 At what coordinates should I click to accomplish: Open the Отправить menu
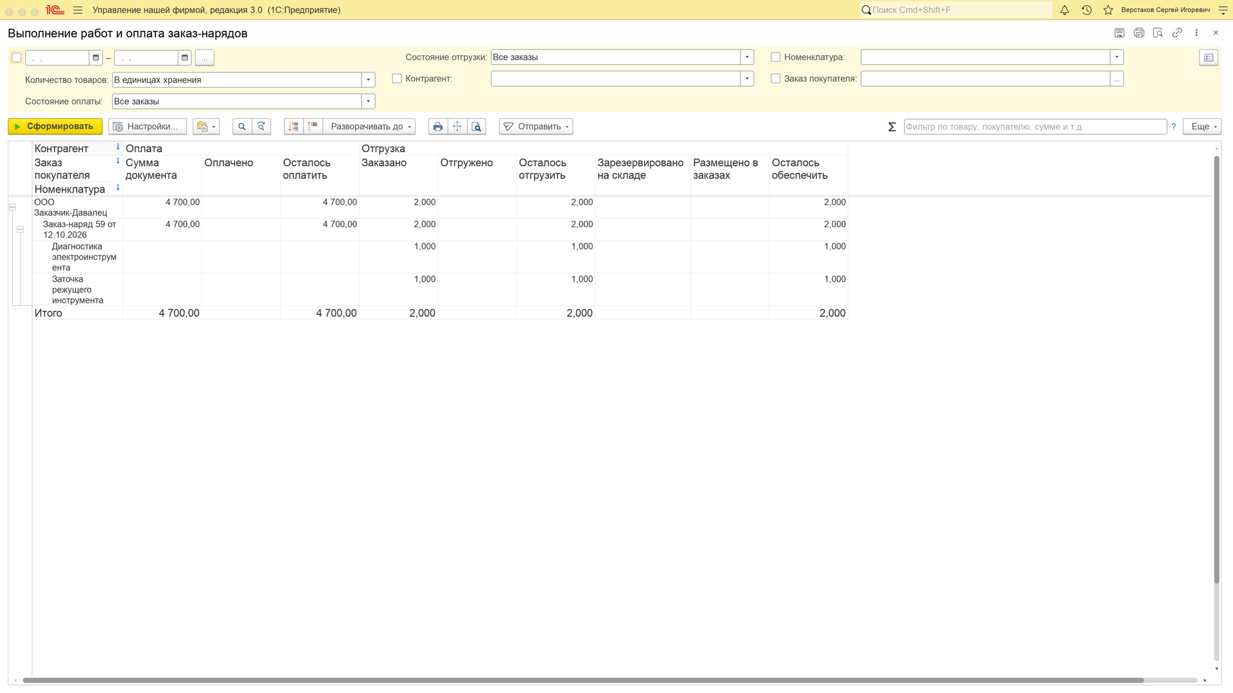pos(536,126)
